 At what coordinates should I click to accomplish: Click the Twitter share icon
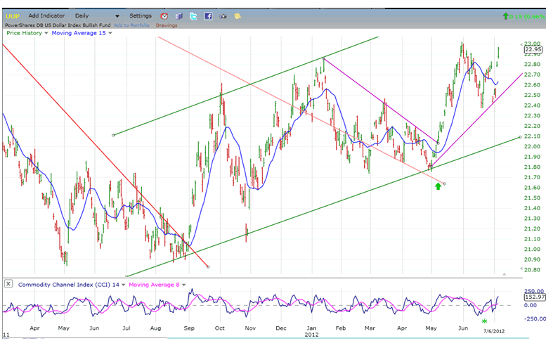(193, 15)
